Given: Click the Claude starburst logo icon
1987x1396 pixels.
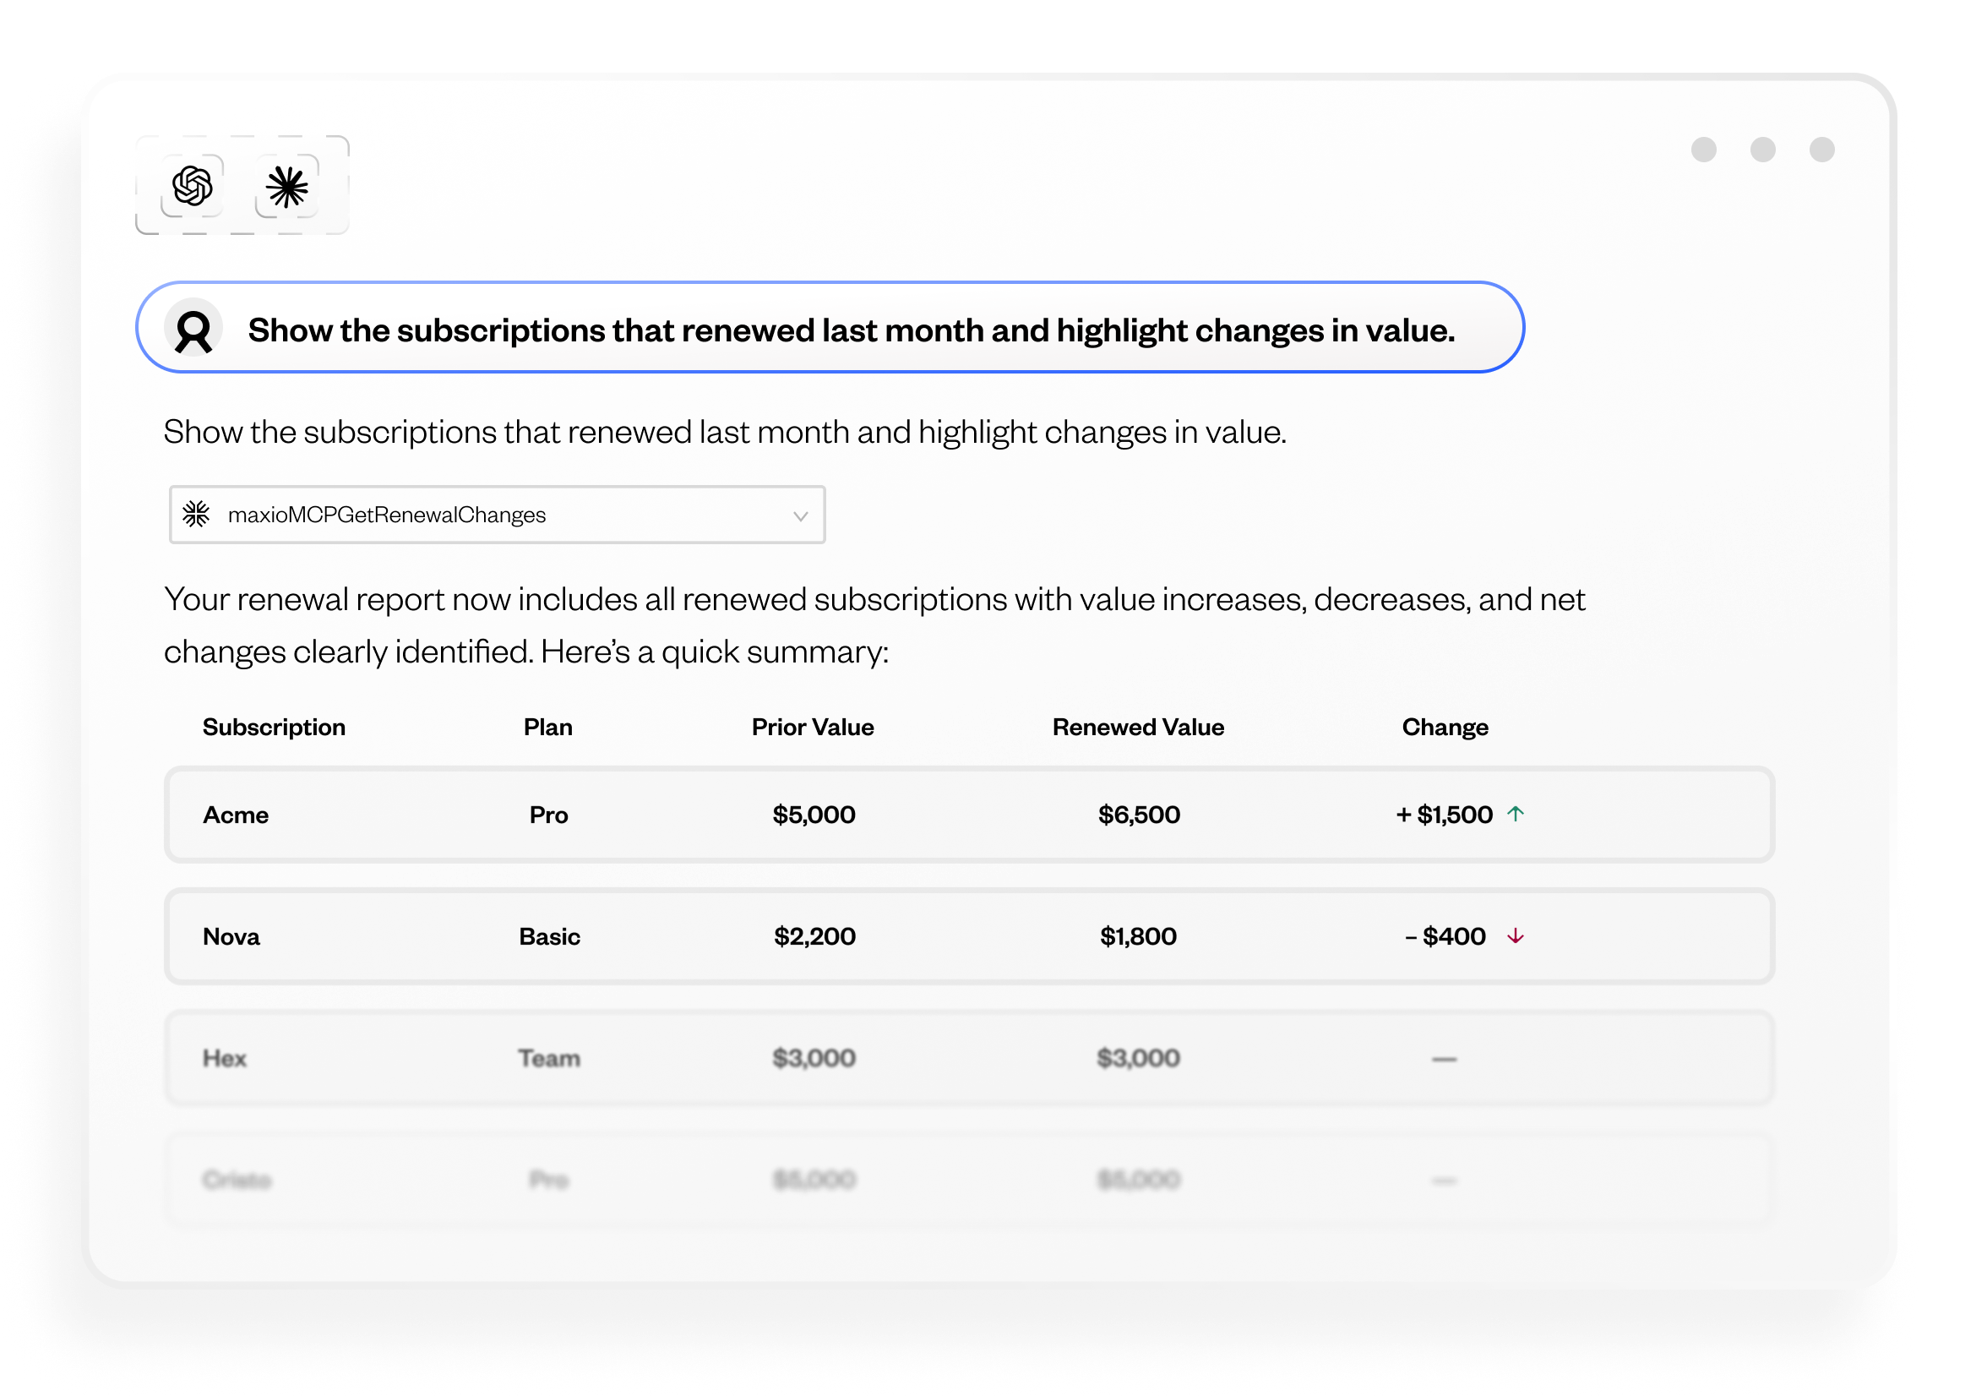Looking at the screenshot, I should pos(286,186).
